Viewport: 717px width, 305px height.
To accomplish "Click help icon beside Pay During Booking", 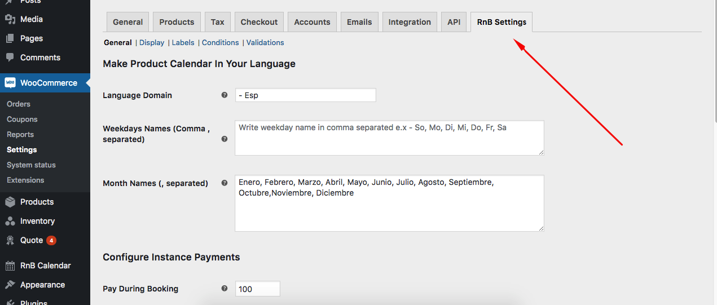I will coord(225,289).
